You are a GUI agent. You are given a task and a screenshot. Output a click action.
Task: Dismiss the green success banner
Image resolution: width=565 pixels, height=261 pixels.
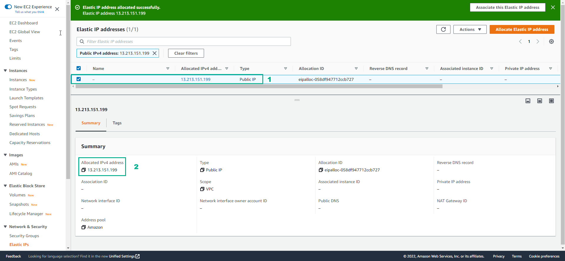553,7
